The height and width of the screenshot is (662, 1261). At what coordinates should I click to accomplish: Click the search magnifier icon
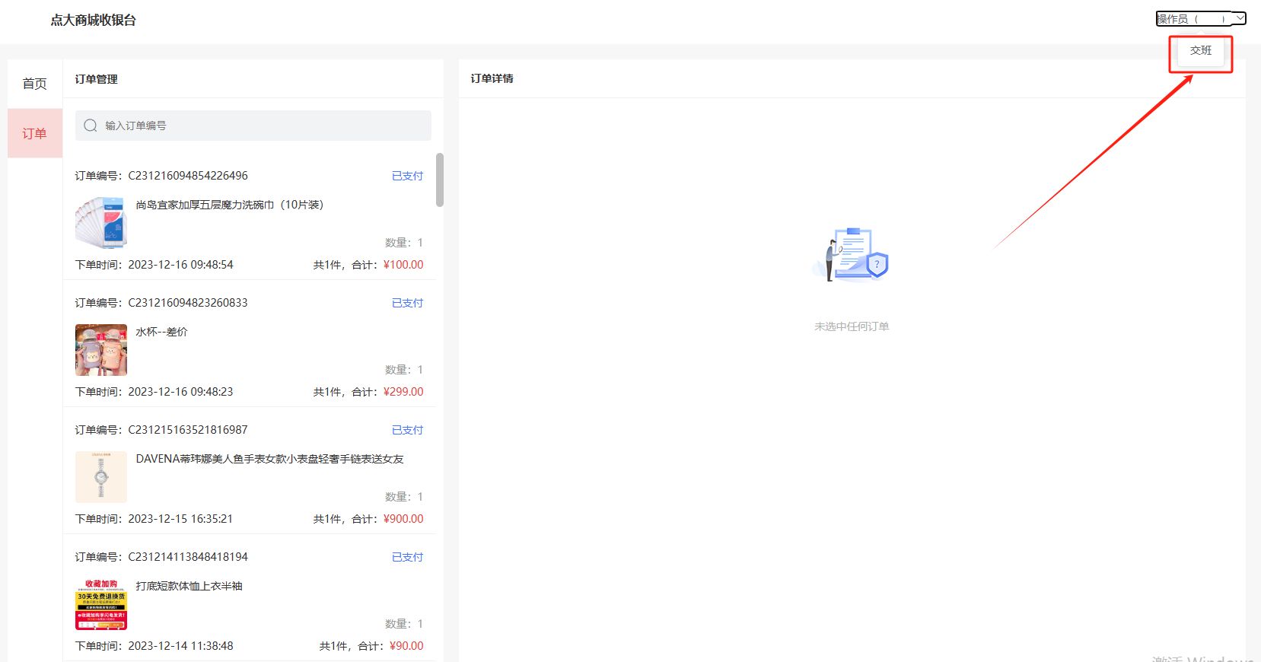[x=91, y=126]
